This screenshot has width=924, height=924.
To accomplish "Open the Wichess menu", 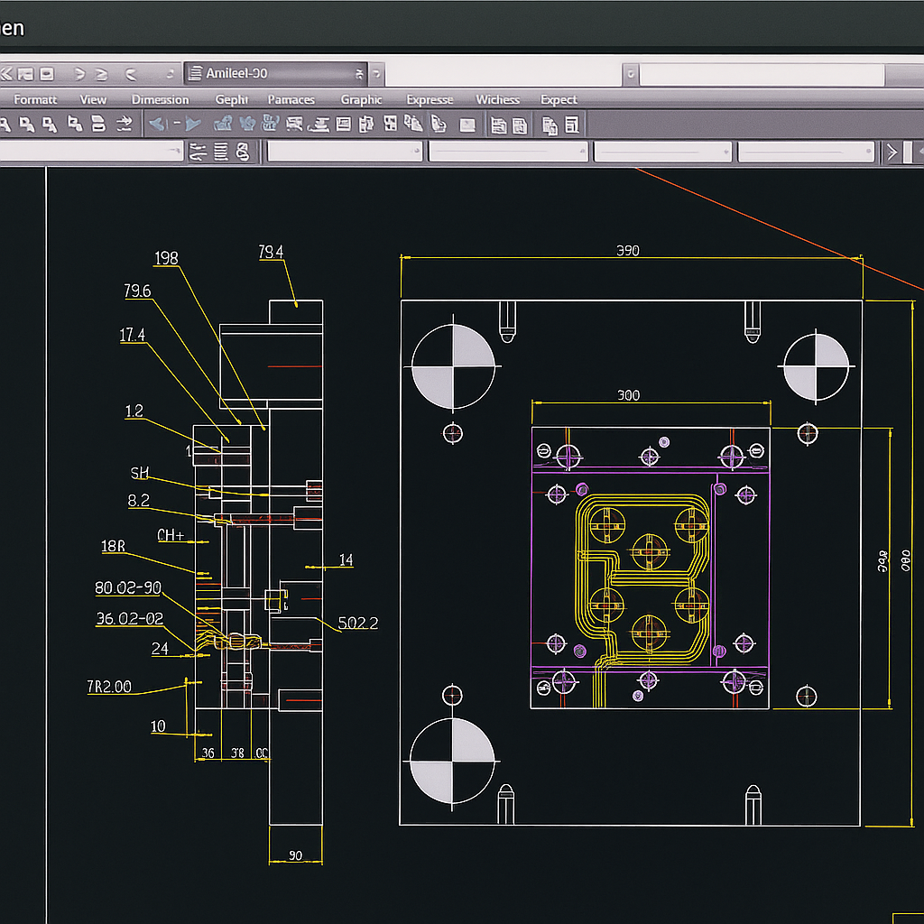I will click(x=497, y=99).
